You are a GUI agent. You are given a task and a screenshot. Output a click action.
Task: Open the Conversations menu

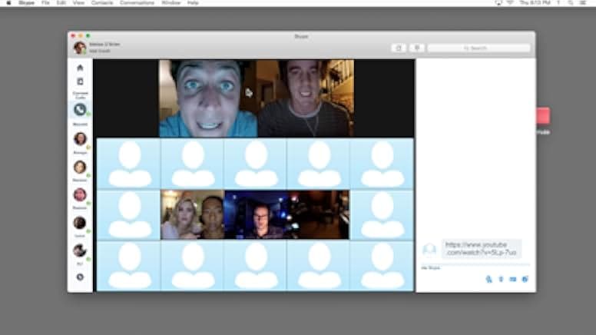(x=138, y=3)
